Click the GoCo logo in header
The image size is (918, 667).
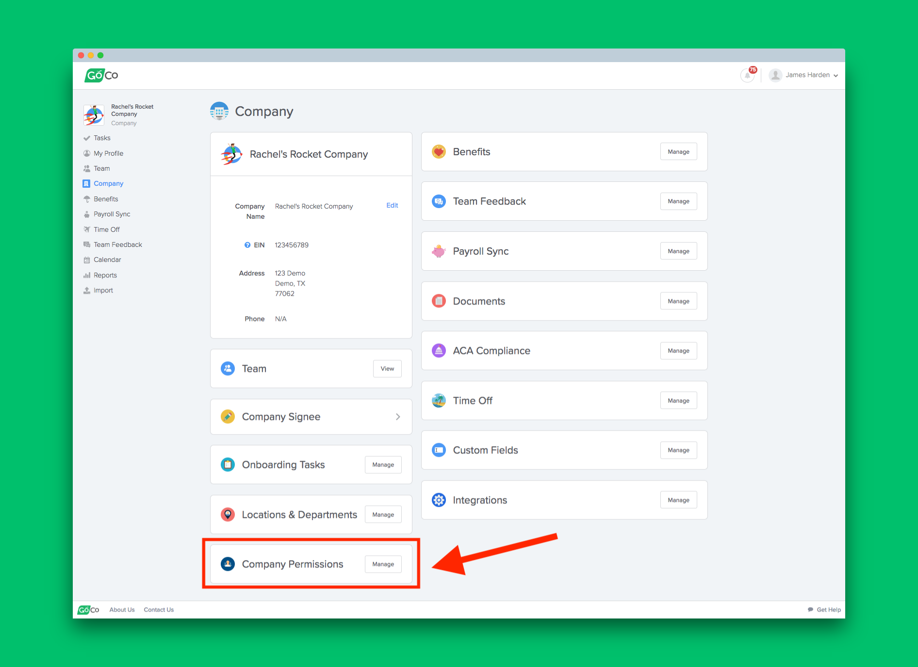(101, 75)
